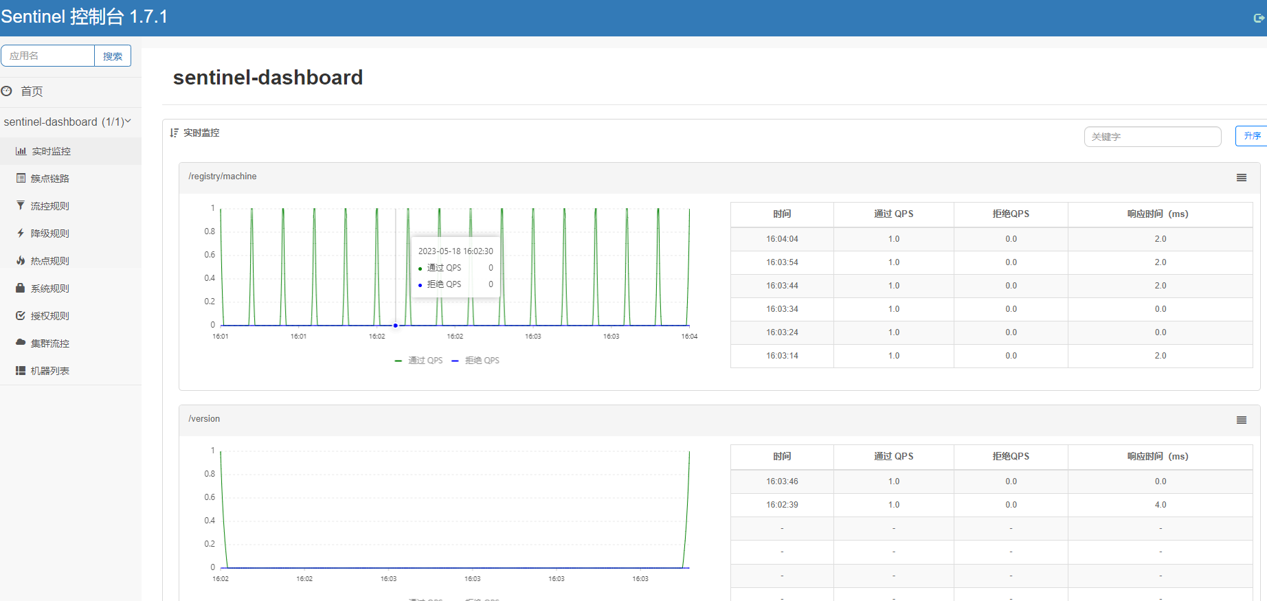Viewport: 1267px width, 601px height.
Task: Click the Sentinel 控制台 1.7.1 title
Action: [84, 17]
